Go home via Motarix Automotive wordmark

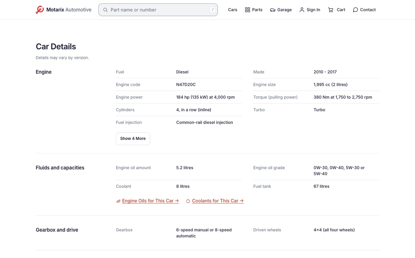click(x=69, y=10)
